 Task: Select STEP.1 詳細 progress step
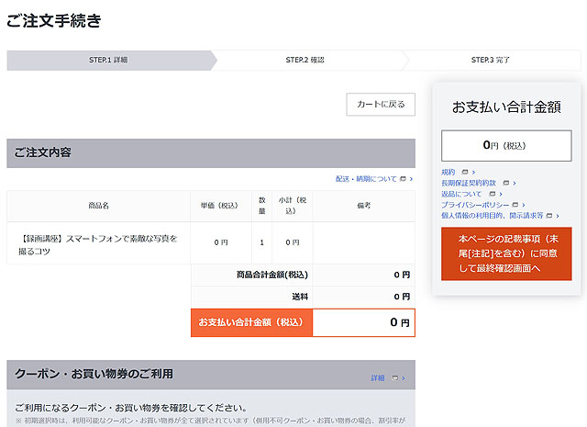pyautogui.click(x=108, y=61)
